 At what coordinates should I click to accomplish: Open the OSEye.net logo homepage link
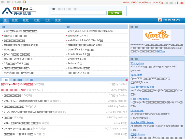point(19,11)
